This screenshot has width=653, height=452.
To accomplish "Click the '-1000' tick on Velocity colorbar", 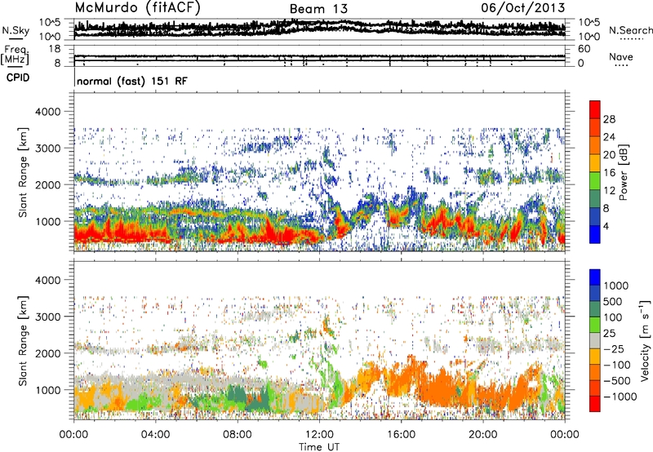I will 620,397.
